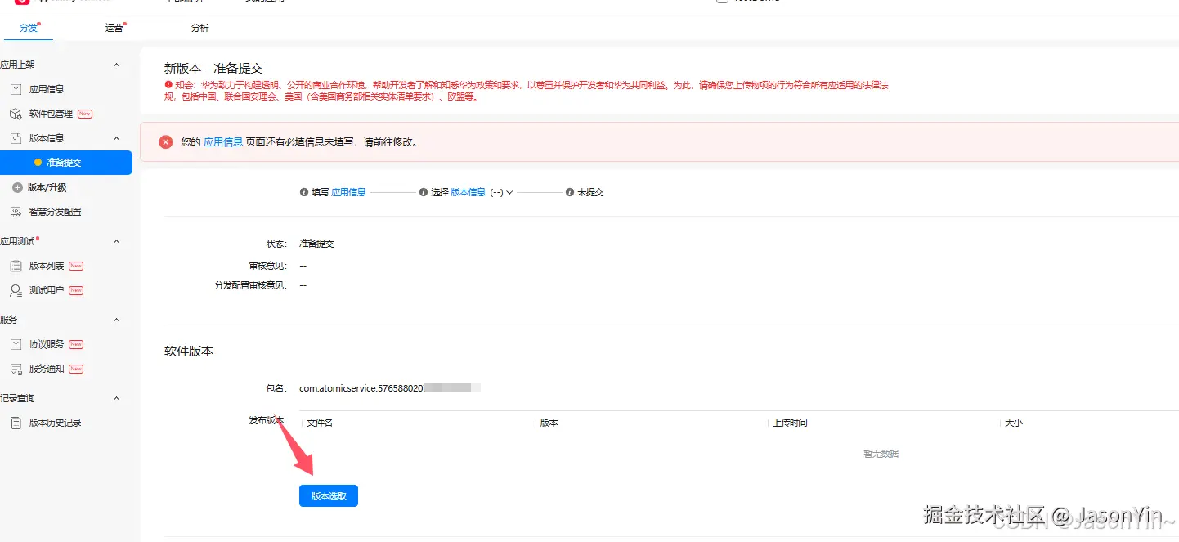This screenshot has height=542, width=1179.
Task: Click the 软件版本 section heading
Action: [189, 351]
